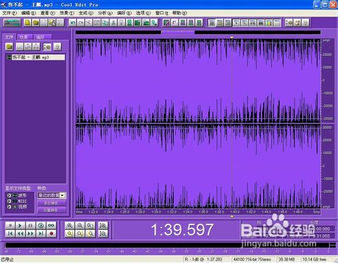Image resolution: width=338 pixels, height=263 pixels.
Task: Enable loop playback with the infinity button
Action: (51, 225)
